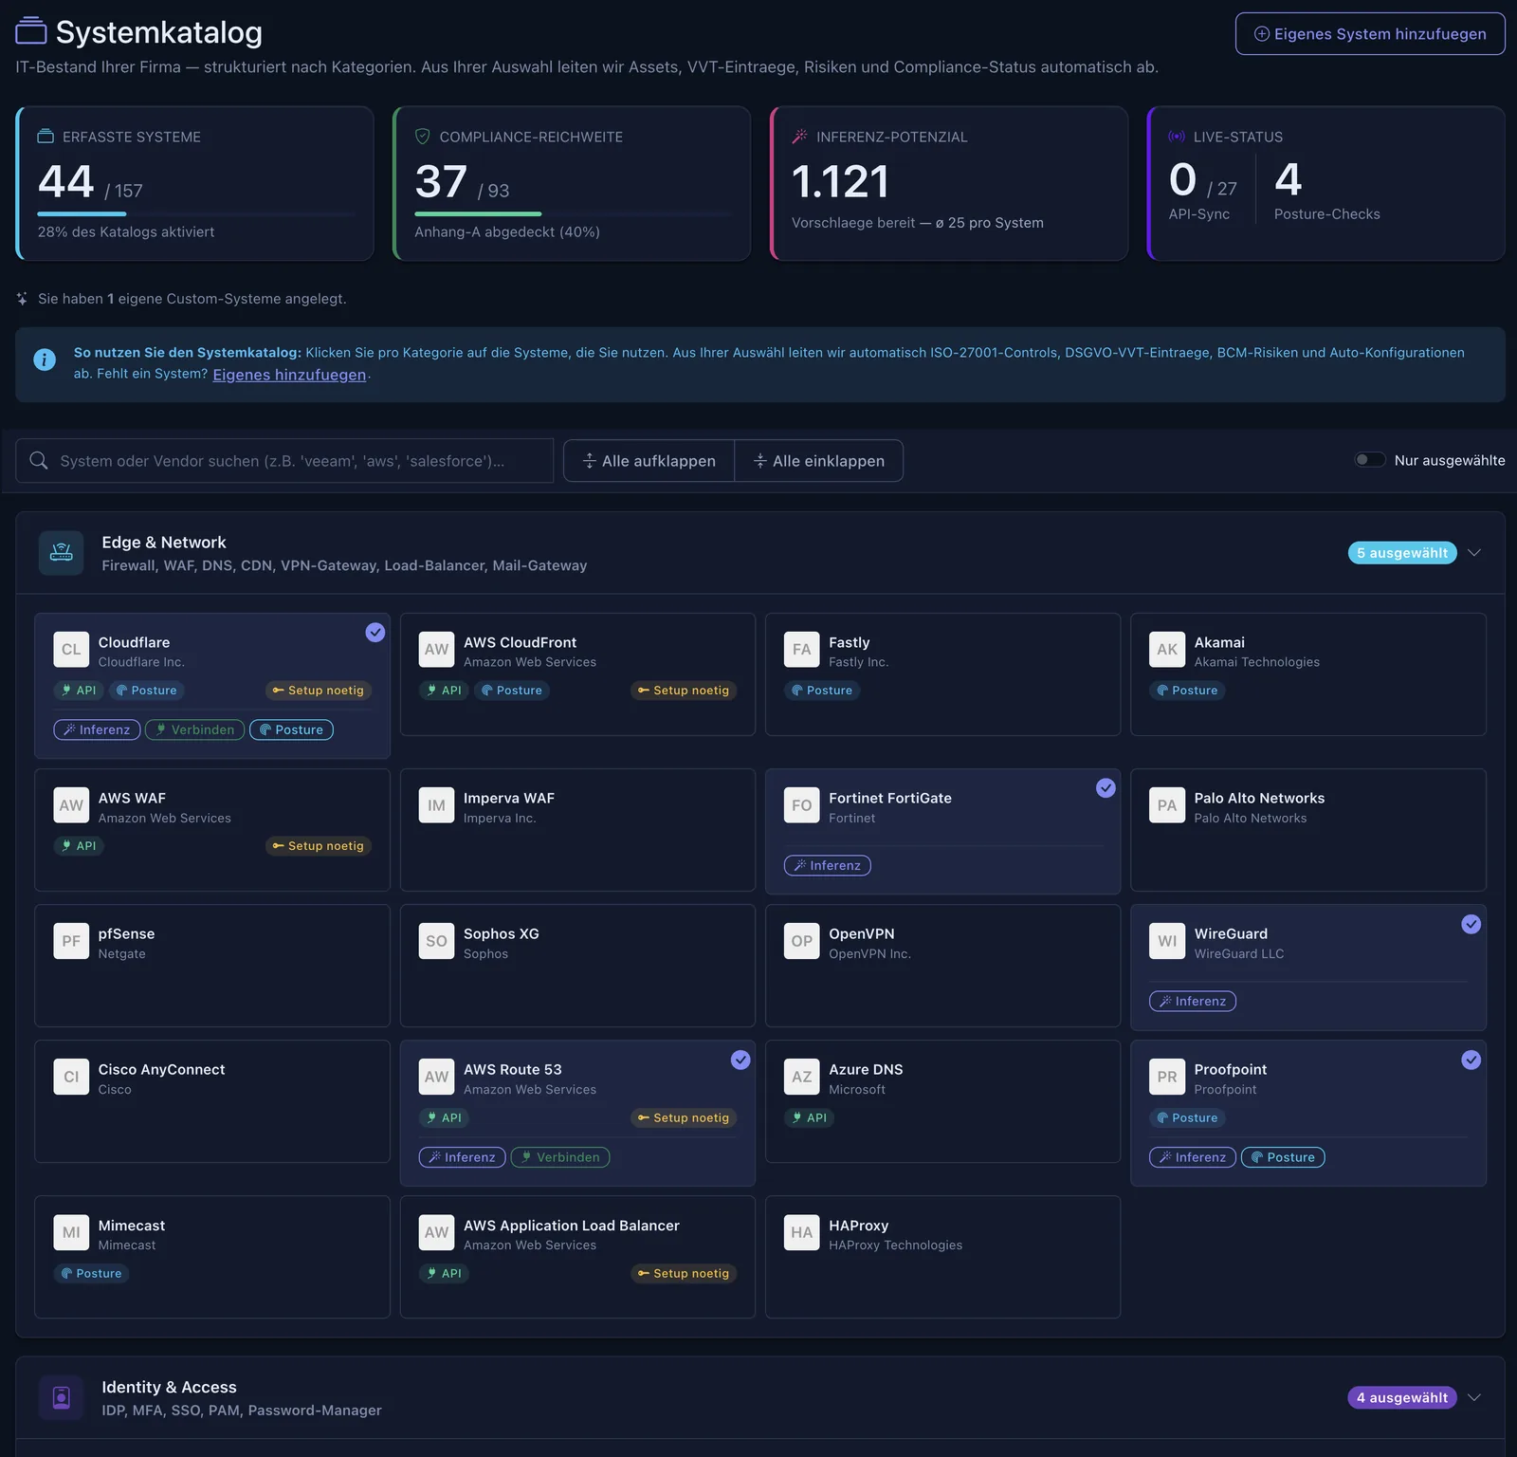The width and height of the screenshot is (1517, 1457).
Task: Click the Fastly FA avatar icon
Action: pyautogui.click(x=802, y=650)
